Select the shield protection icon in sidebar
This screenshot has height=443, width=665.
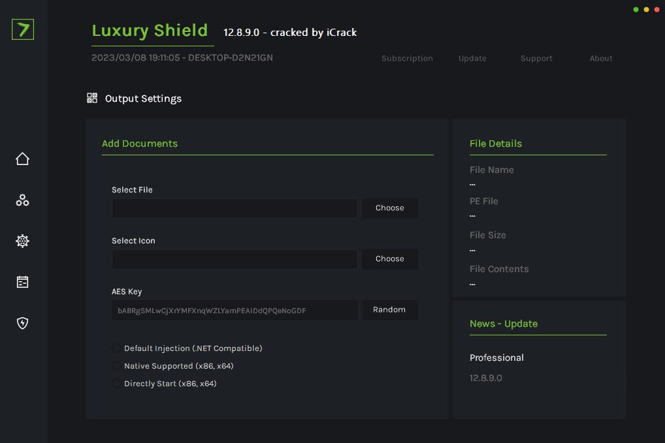tap(22, 323)
